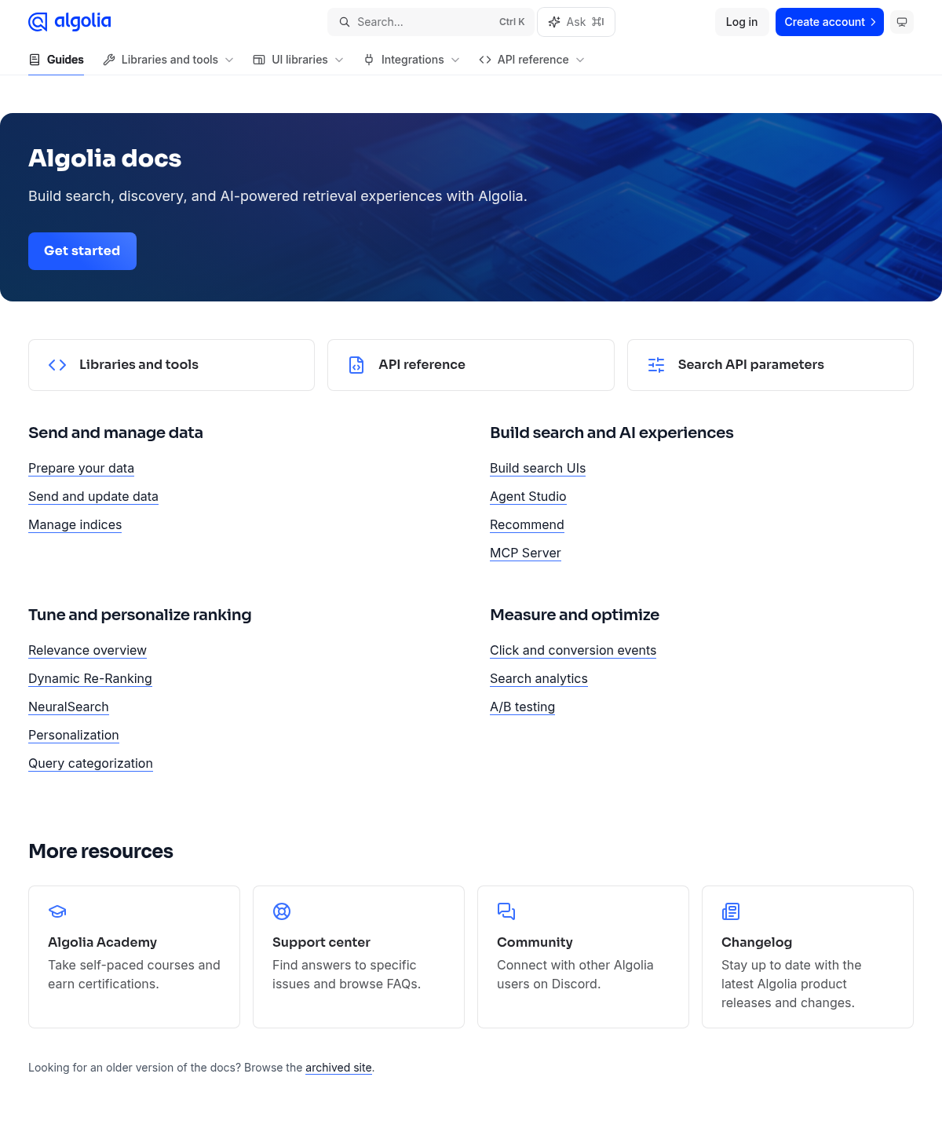Click the Ctrl K shortcut hint

512,22
